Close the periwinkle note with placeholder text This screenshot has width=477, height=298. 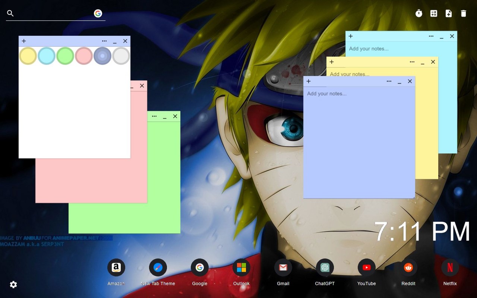pyautogui.click(x=410, y=81)
